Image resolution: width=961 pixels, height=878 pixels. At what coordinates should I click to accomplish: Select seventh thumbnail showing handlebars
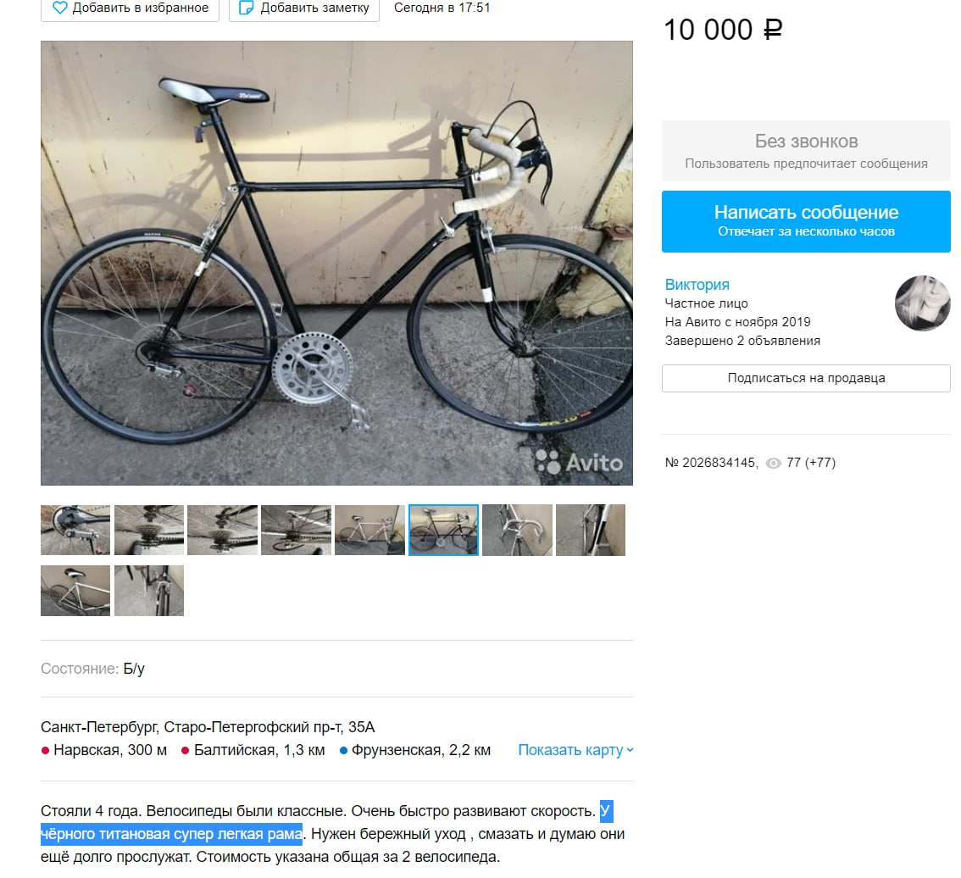[517, 530]
